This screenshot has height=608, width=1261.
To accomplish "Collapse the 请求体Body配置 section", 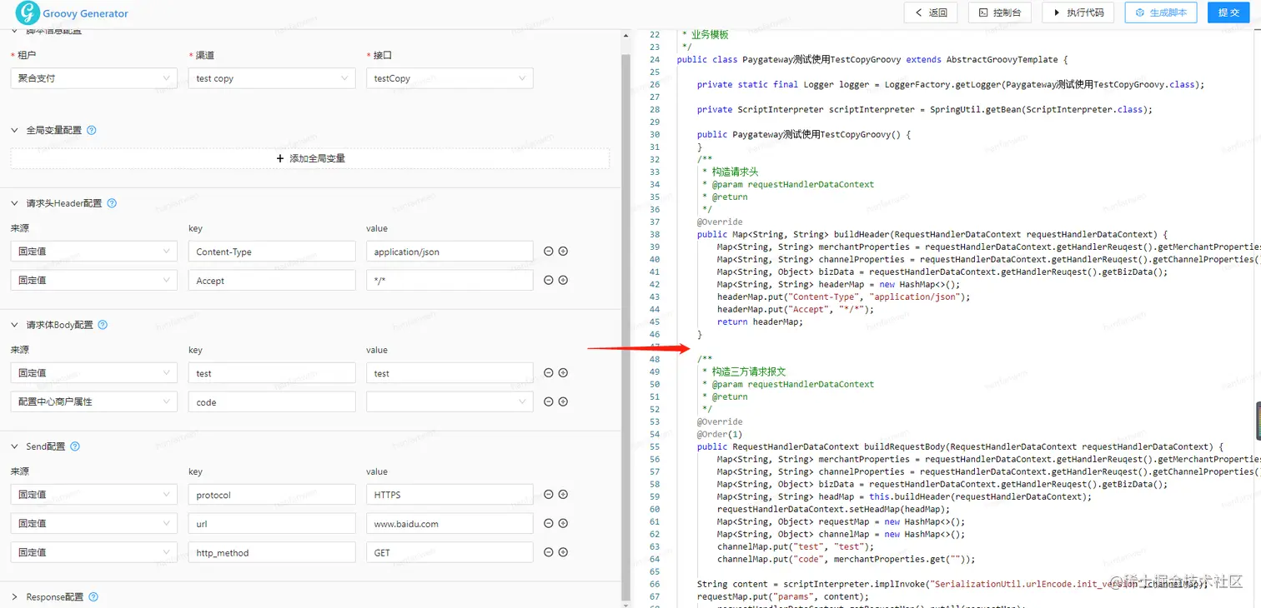I will click(14, 325).
